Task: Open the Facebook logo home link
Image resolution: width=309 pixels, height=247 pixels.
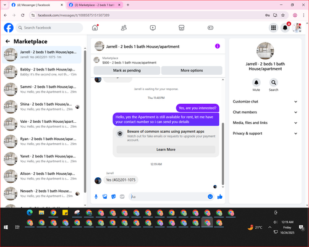Action: pos(9,28)
